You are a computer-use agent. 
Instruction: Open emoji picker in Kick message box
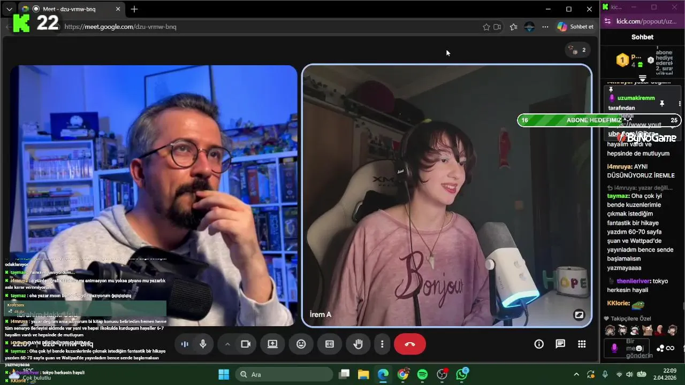point(639,348)
